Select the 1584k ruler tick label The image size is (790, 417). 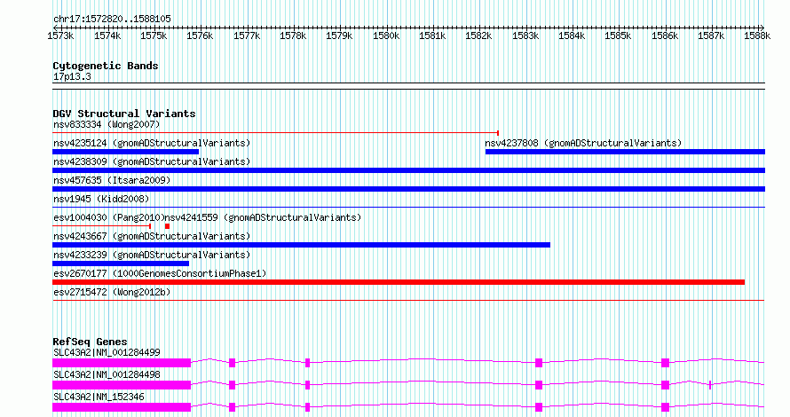point(572,35)
